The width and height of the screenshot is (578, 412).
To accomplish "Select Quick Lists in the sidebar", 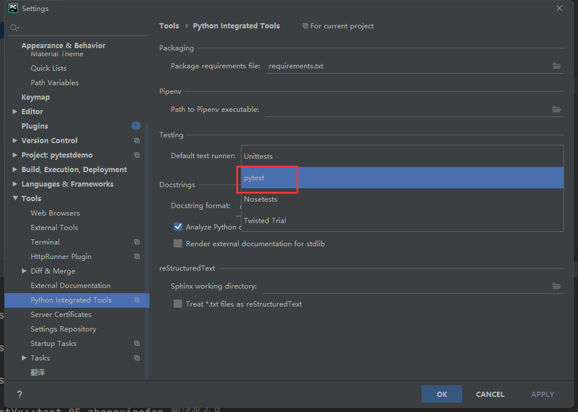I will 49,68.
